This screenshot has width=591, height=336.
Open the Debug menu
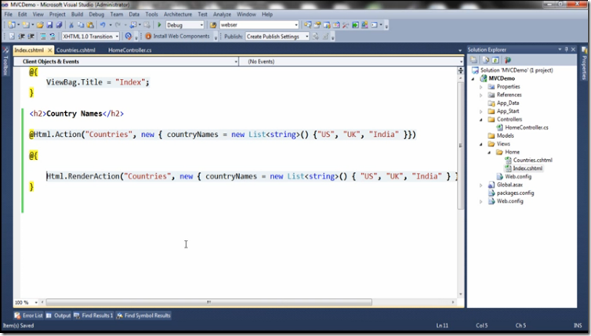96,14
